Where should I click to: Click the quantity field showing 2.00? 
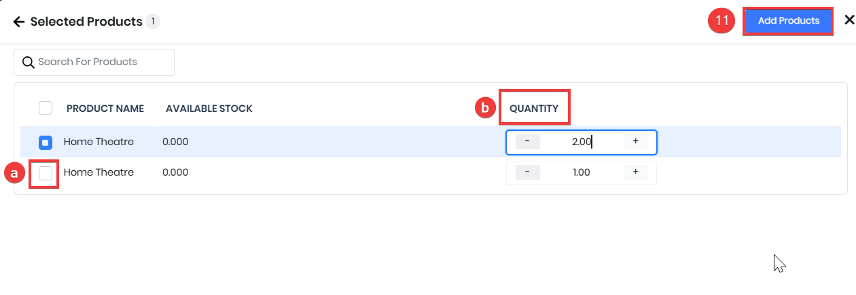click(x=582, y=142)
